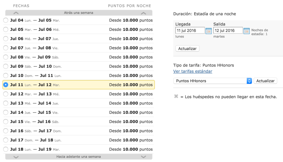Click the Atrás una semana label
Viewport: 283px width, 162px height.
(78, 13)
